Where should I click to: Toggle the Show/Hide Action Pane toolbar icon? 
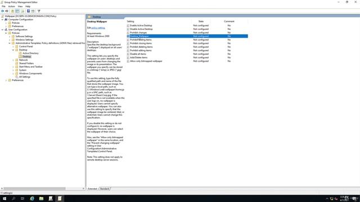point(33,11)
